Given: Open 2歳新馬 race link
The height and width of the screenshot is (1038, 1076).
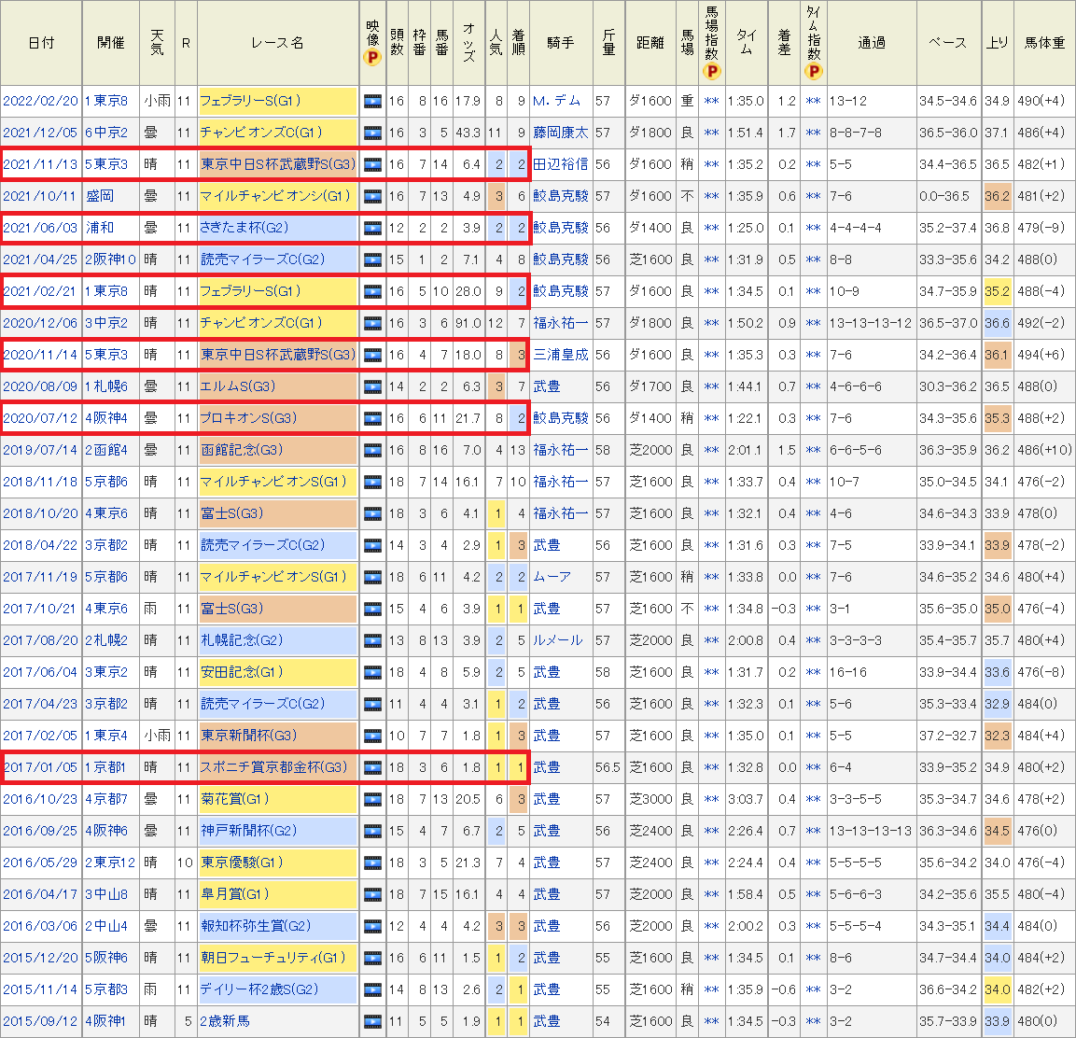Looking at the screenshot, I should pyautogui.click(x=224, y=1021).
